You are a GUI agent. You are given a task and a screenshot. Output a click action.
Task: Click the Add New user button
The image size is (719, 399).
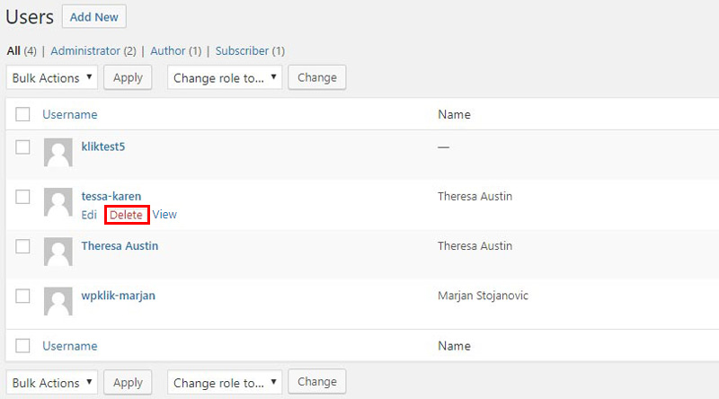point(94,17)
